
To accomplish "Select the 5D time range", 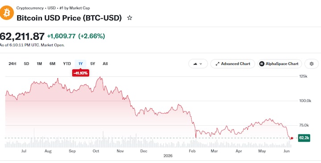I will 26,64.
